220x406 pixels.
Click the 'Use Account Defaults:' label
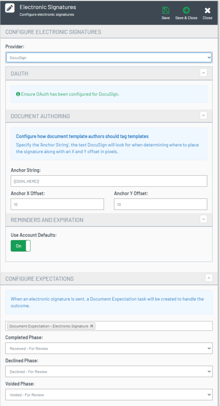(34, 235)
